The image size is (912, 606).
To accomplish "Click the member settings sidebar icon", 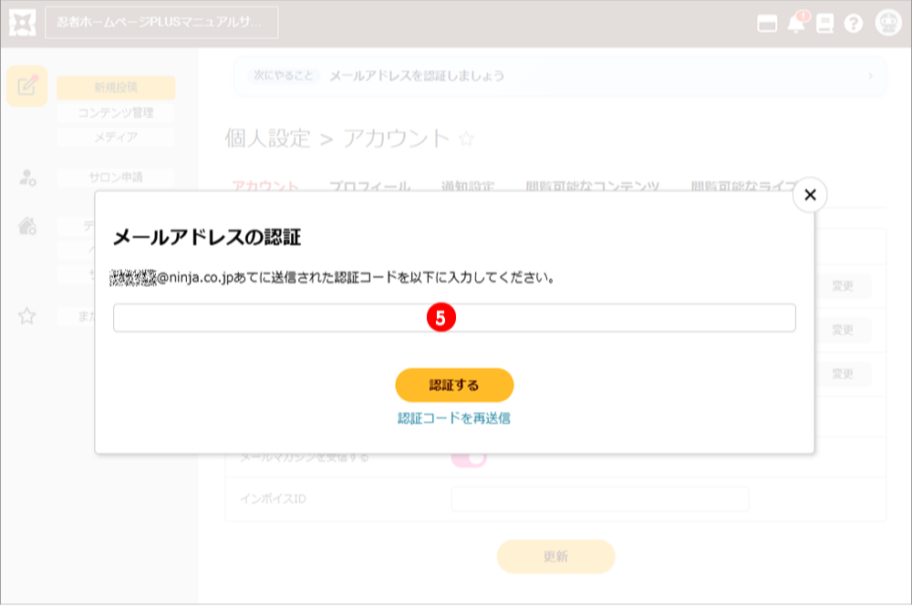I will pyautogui.click(x=26, y=177).
